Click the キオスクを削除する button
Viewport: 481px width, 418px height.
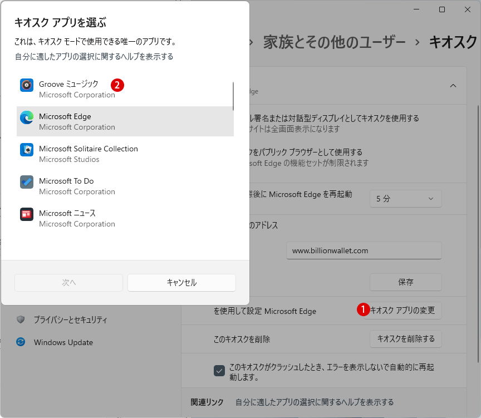tap(405, 338)
